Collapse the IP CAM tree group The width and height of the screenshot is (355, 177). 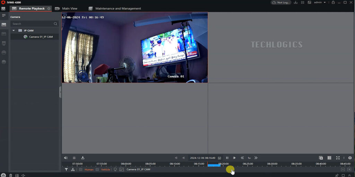point(14,30)
